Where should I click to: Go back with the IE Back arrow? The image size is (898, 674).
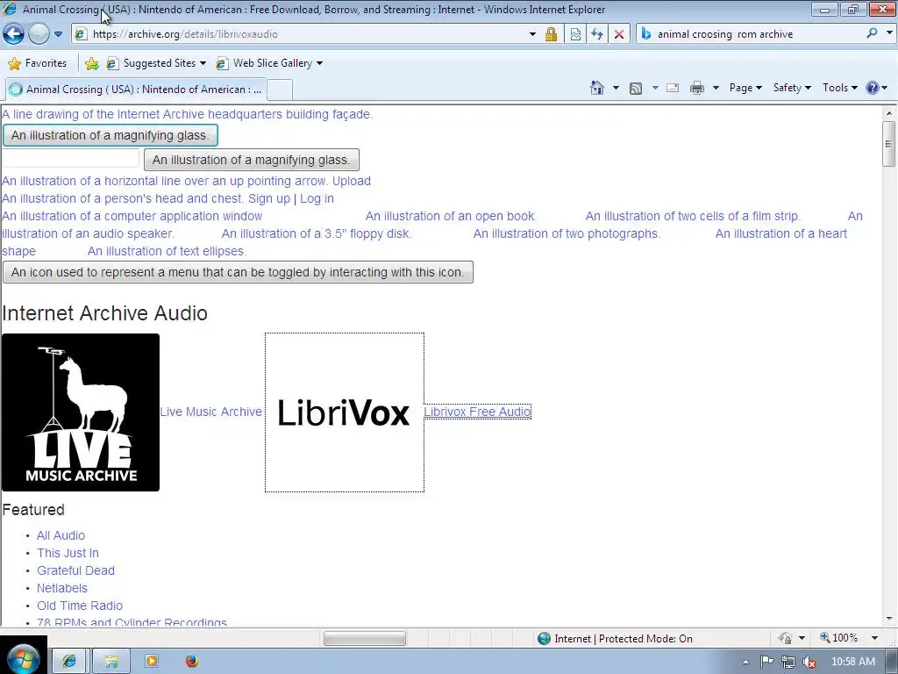(x=14, y=34)
